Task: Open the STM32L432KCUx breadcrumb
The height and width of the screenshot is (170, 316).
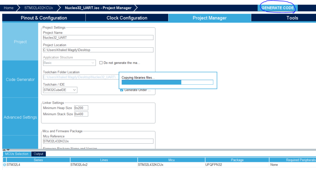Action: tap(38, 8)
